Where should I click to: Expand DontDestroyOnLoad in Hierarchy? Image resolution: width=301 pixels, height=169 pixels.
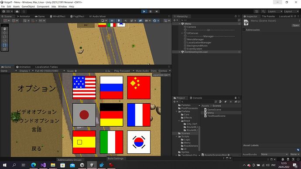click(179, 52)
